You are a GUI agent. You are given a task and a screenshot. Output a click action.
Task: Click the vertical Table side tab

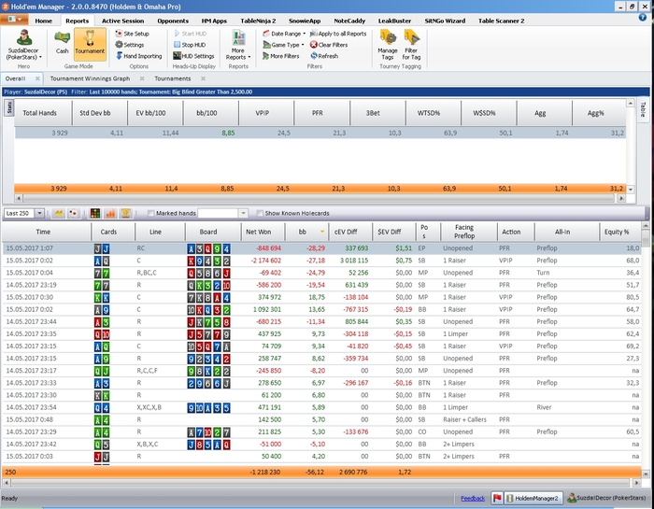coord(643,110)
